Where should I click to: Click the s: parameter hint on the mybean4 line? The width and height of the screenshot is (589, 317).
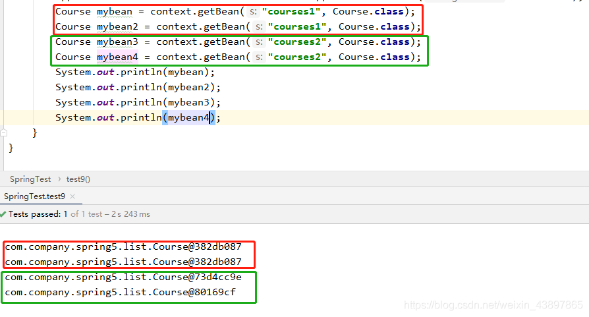259,57
